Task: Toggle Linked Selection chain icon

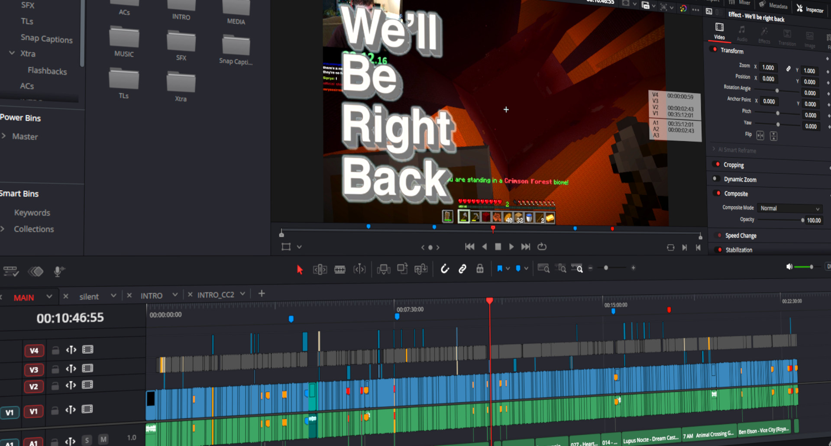Action: coord(462,269)
